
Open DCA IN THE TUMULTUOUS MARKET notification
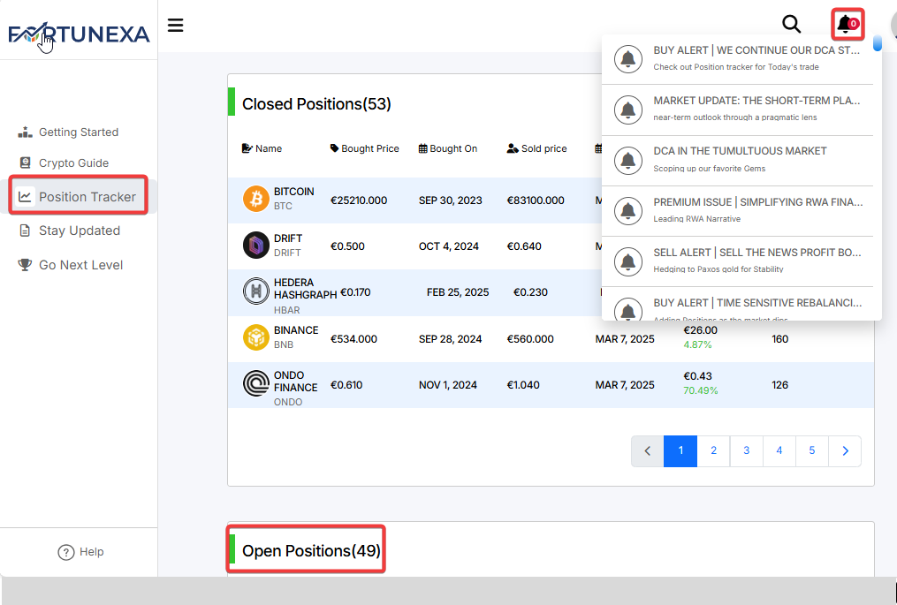[x=738, y=160]
